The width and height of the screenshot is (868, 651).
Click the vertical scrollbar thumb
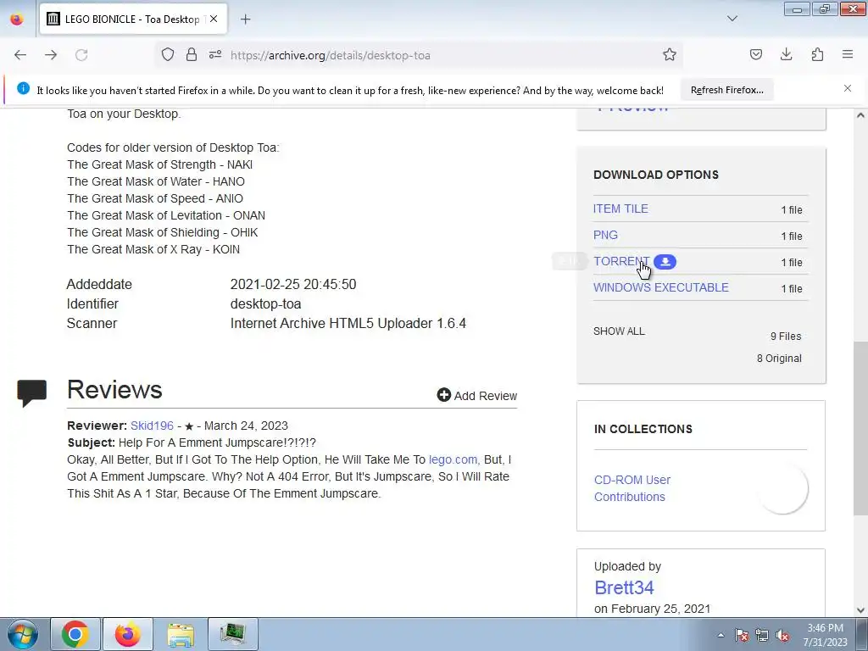pos(860,429)
